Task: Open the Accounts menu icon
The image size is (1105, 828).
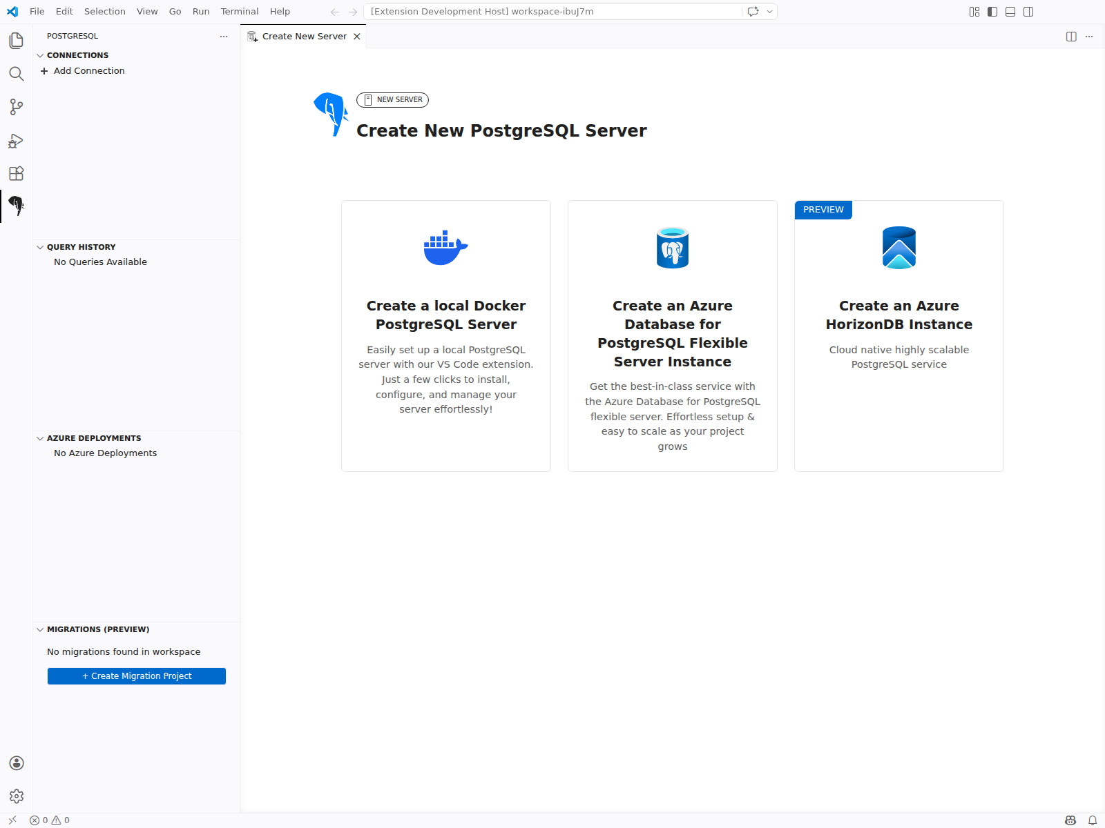Action: [x=17, y=763]
